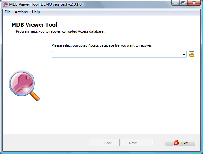203x154 pixels.
Task: Click 'Program helps you to recover' description text
Action: pyautogui.click(x=60, y=31)
